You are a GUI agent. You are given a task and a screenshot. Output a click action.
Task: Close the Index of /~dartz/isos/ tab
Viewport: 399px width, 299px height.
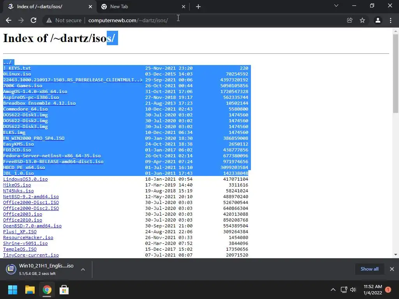click(x=90, y=7)
